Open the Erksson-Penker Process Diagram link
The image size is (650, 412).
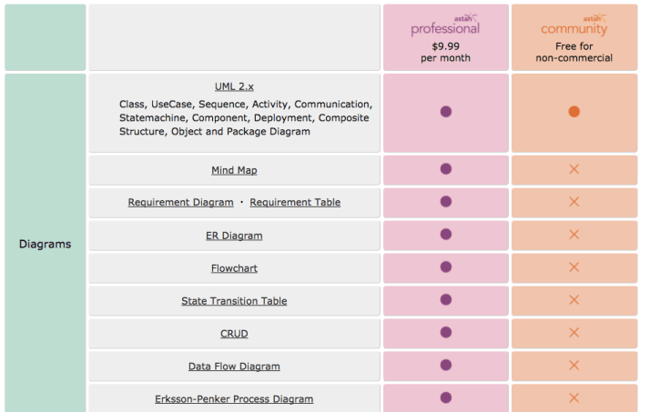click(x=234, y=399)
